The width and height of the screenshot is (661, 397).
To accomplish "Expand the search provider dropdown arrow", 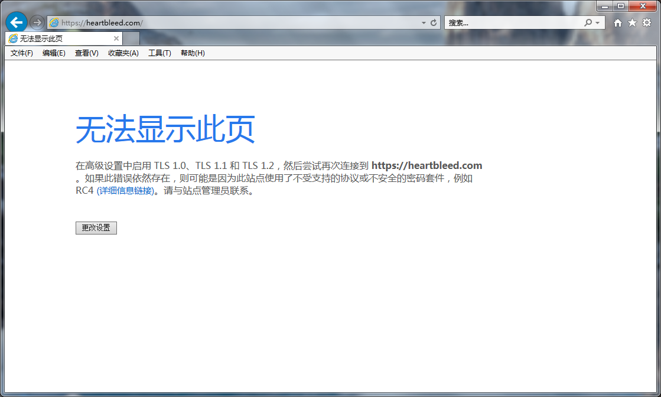I will 597,22.
